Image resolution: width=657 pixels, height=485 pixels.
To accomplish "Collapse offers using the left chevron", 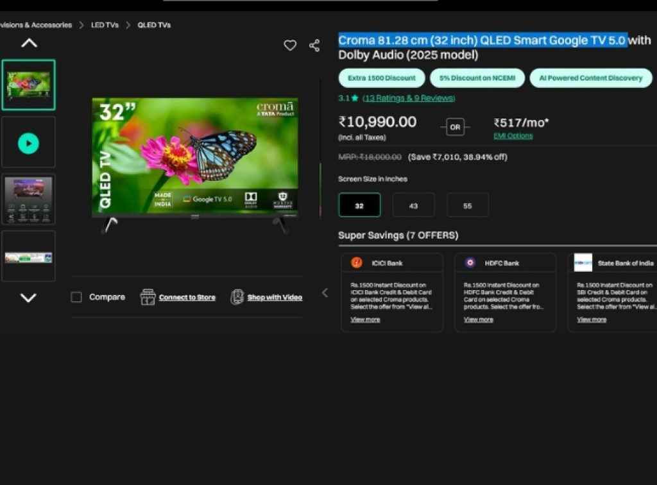I will (325, 293).
